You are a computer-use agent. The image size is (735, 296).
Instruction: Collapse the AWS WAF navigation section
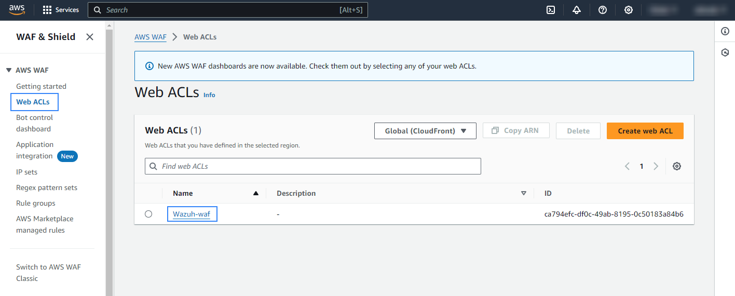coord(9,70)
